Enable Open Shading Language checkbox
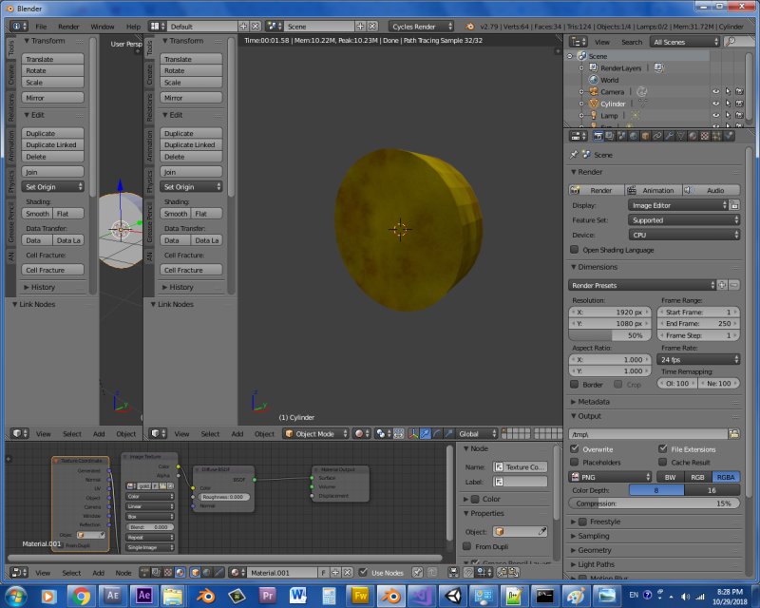 [574, 249]
